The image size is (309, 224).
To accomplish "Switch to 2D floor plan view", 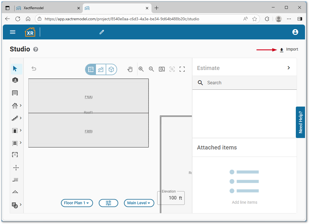I will tap(91, 69).
